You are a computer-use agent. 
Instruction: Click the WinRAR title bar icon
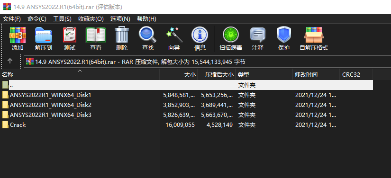7,7
